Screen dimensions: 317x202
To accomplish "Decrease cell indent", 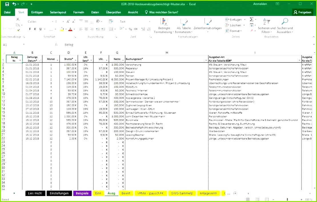I will pyautogui.click(x=98, y=29).
